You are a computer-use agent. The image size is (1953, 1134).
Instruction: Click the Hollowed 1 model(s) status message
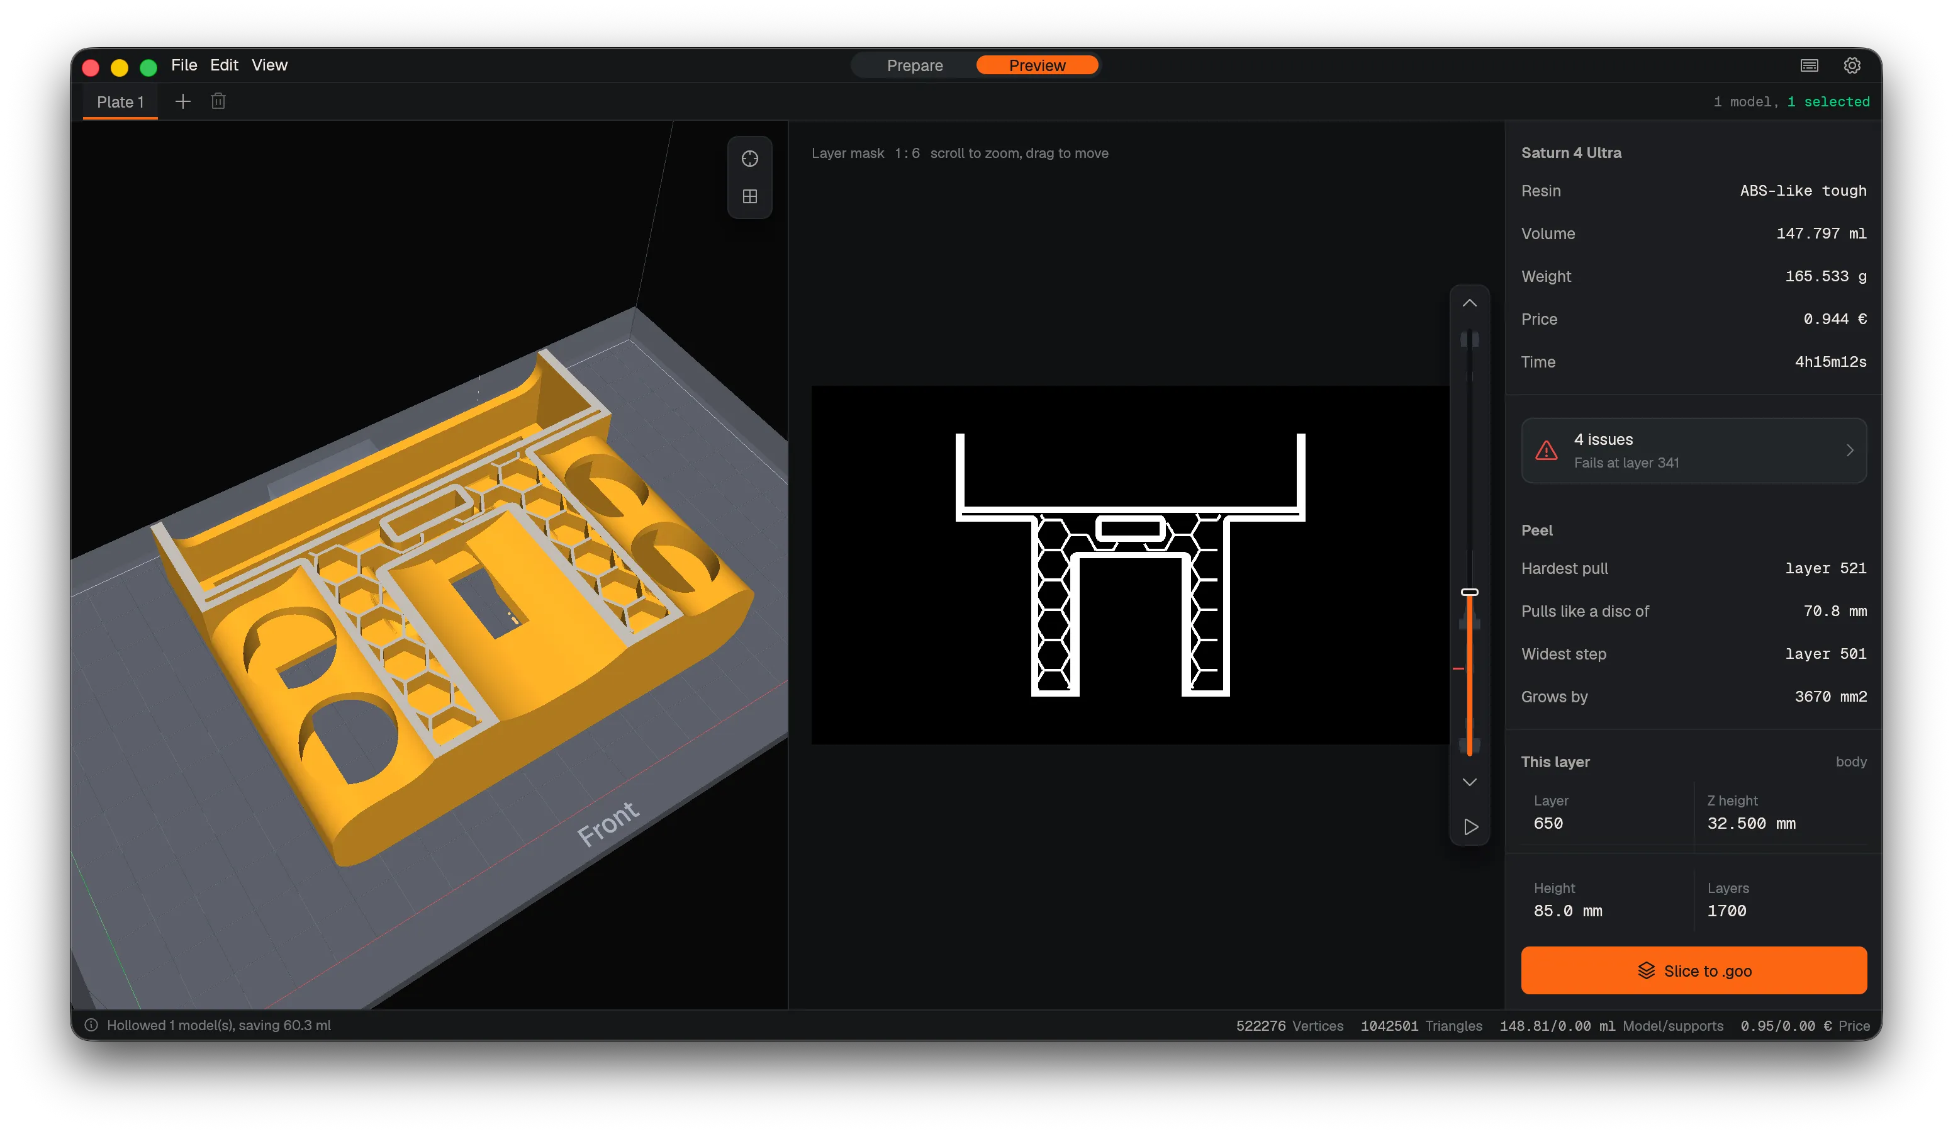point(218,1025)
